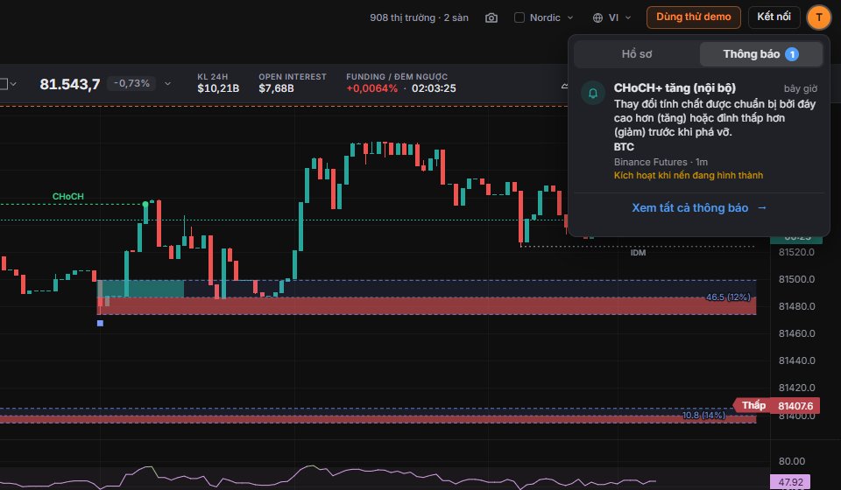Click the bây giờ timestamp in the notification
This screenshot has width=841, height=490.
tap(800, 89)
